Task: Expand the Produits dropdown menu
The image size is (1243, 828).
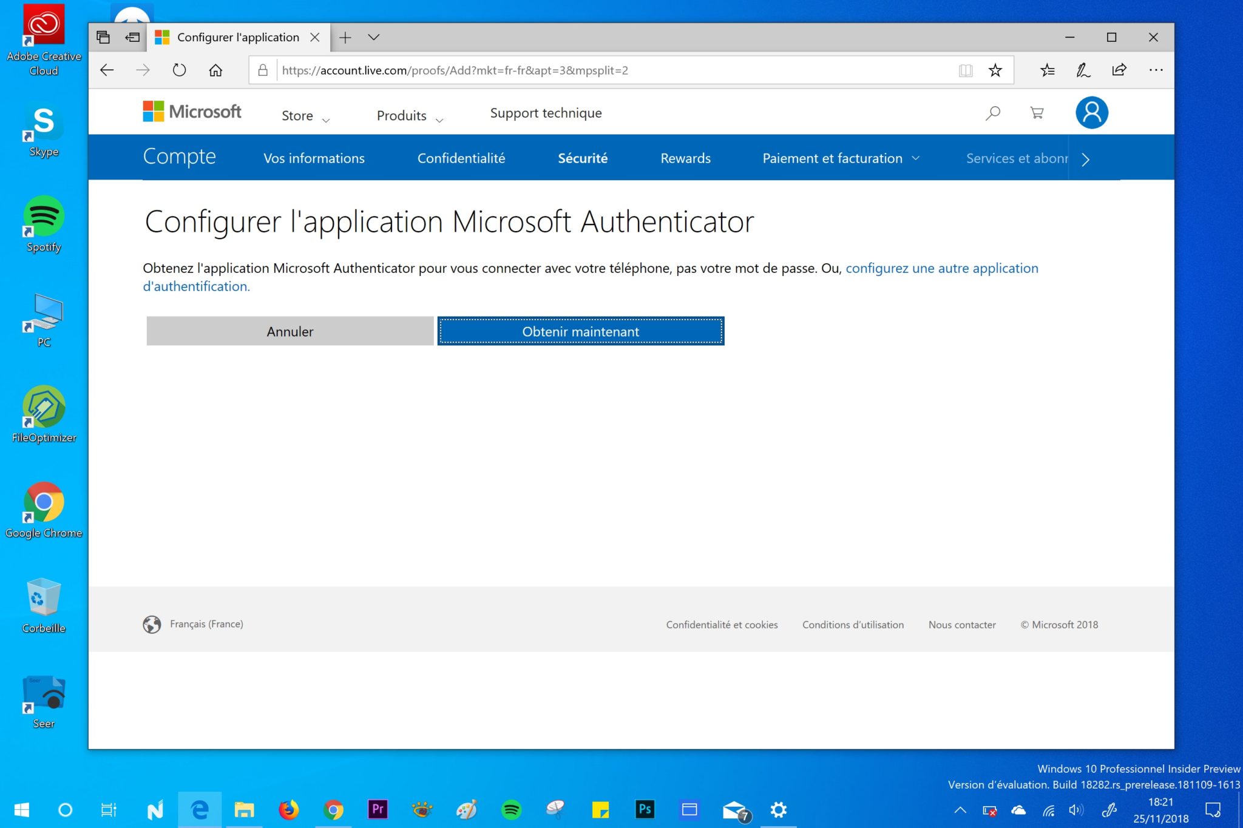Action: coord(410,115)
